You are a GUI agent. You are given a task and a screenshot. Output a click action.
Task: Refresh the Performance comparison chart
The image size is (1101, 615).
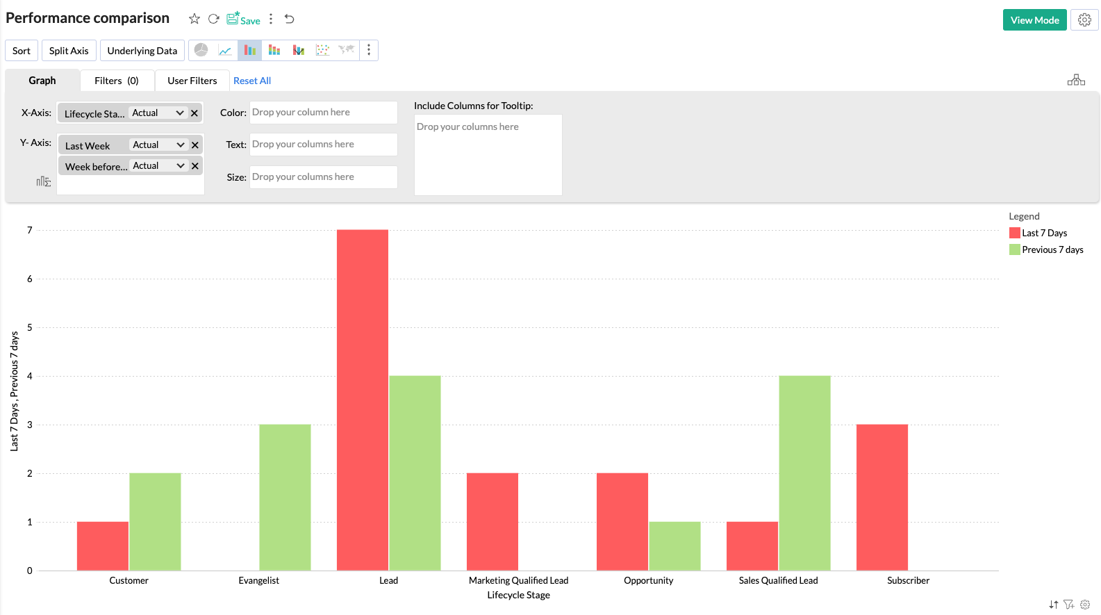click(214, 19)
